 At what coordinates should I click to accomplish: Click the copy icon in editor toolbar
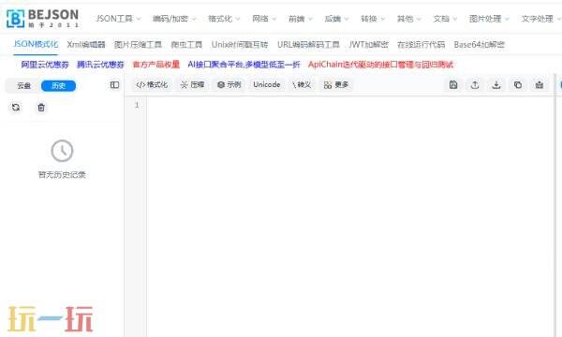pyautogui.click(x=518, y=84)
